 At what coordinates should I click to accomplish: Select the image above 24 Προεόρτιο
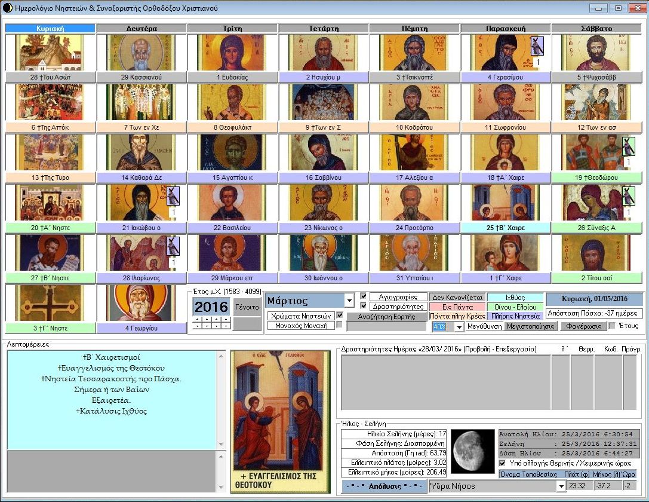click(x=414, y=203)
